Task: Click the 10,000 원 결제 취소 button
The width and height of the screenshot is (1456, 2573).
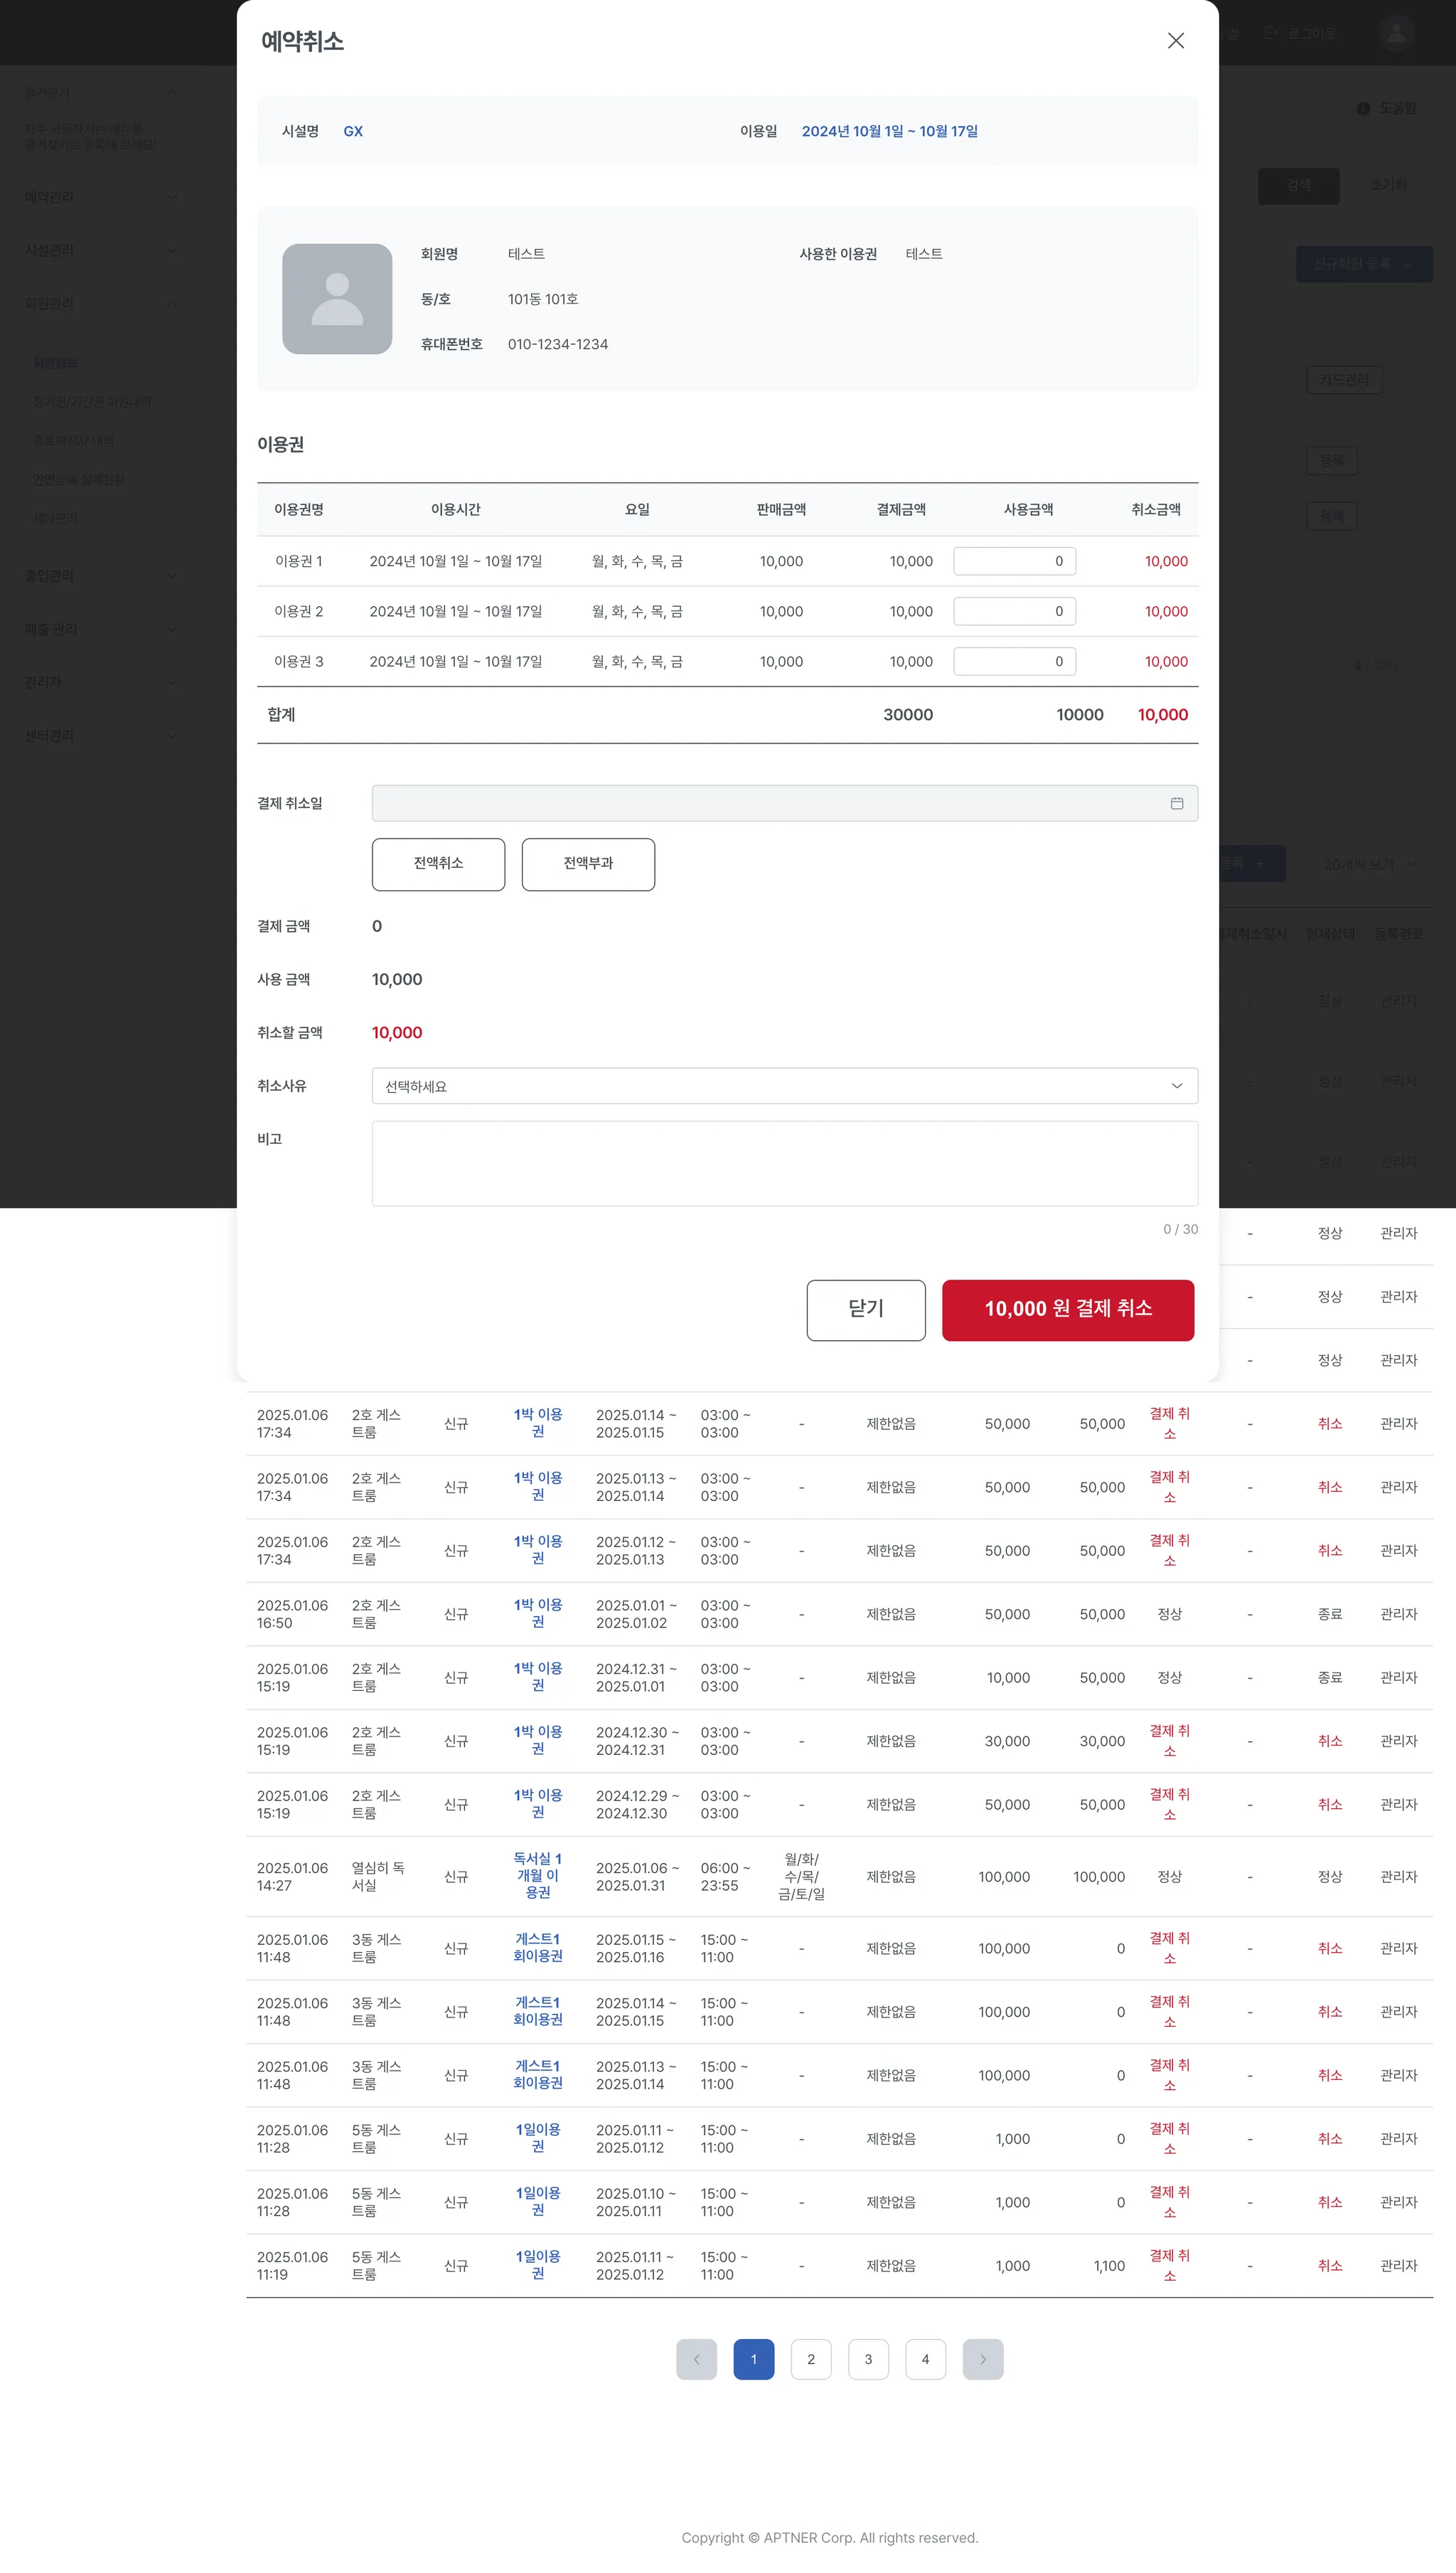Action: (x=1067, y=1310)
